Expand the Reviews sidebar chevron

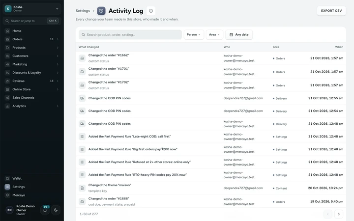click(x=58, y=81)
